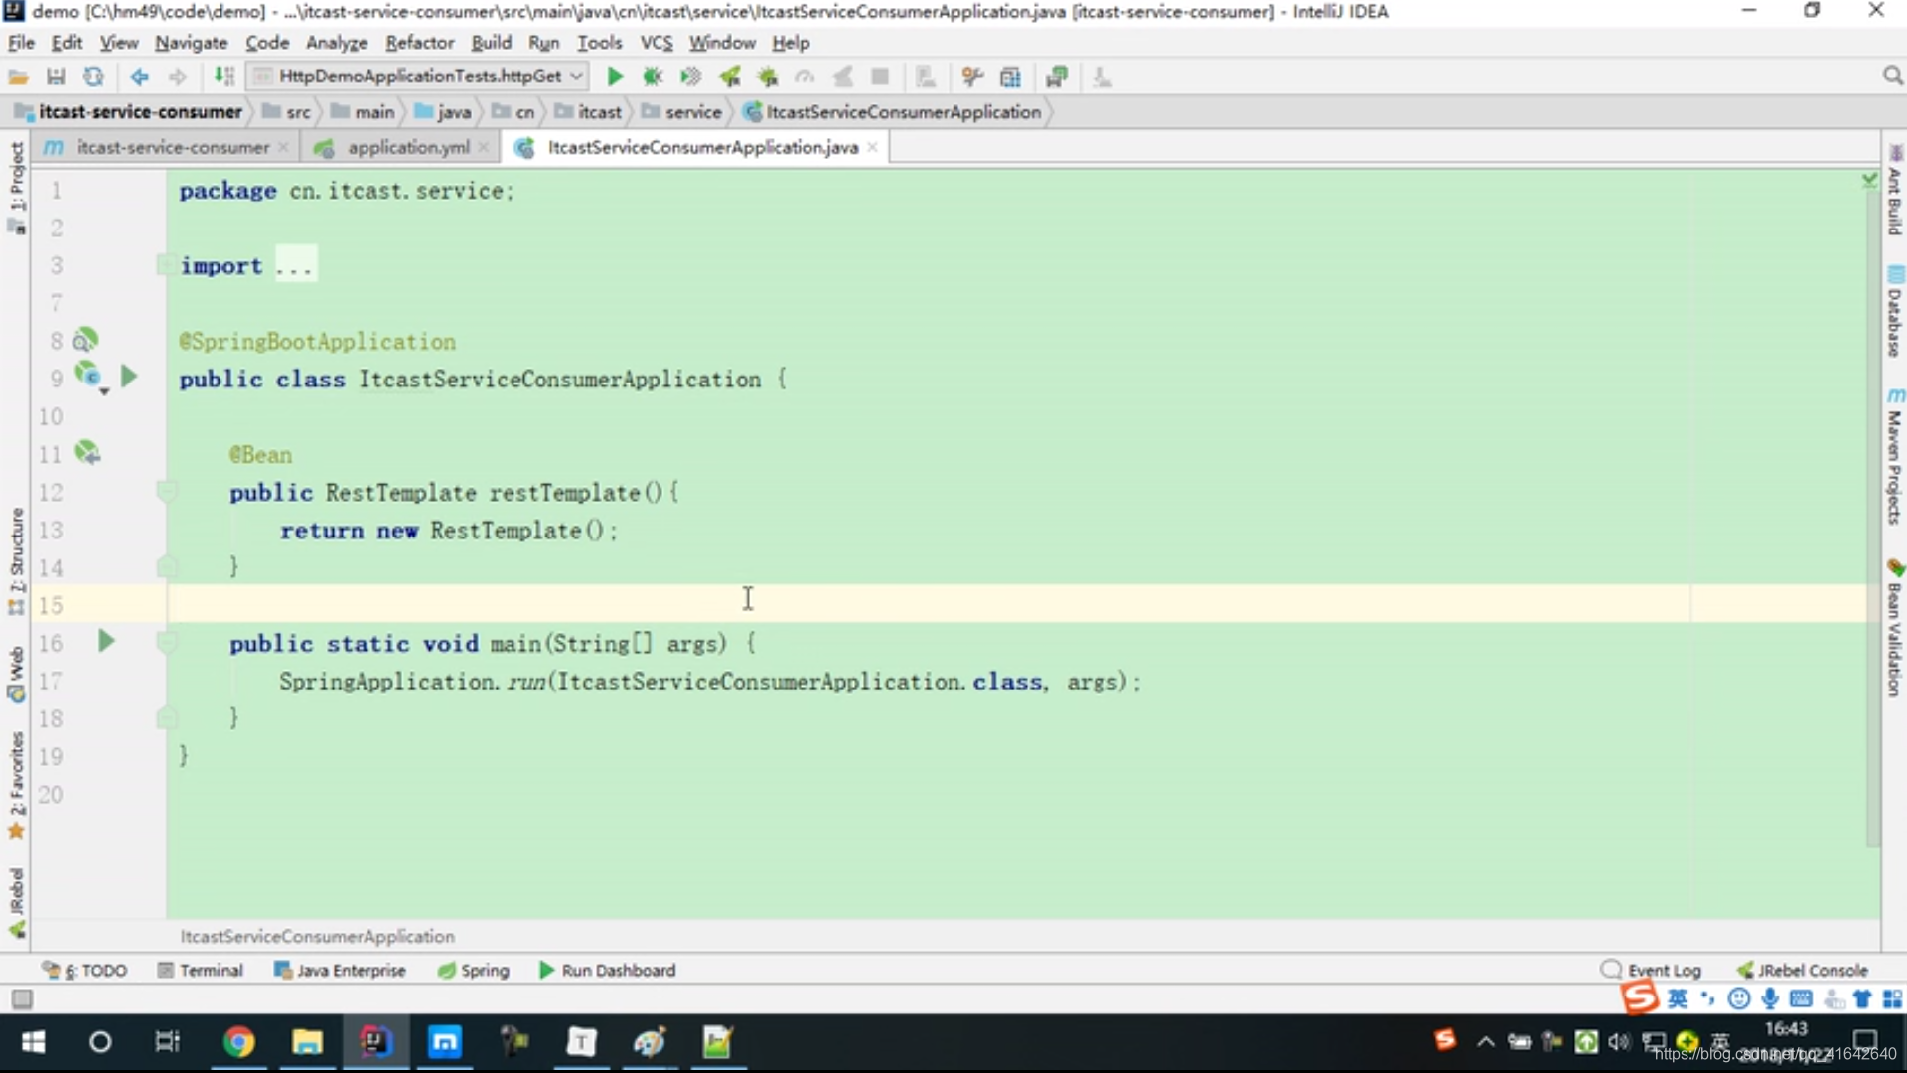The height and width of the screenshot is (1073, 1907).
Task: Click the IntelliJ IDEA taskbar icon
Action: coord(375,1042)
